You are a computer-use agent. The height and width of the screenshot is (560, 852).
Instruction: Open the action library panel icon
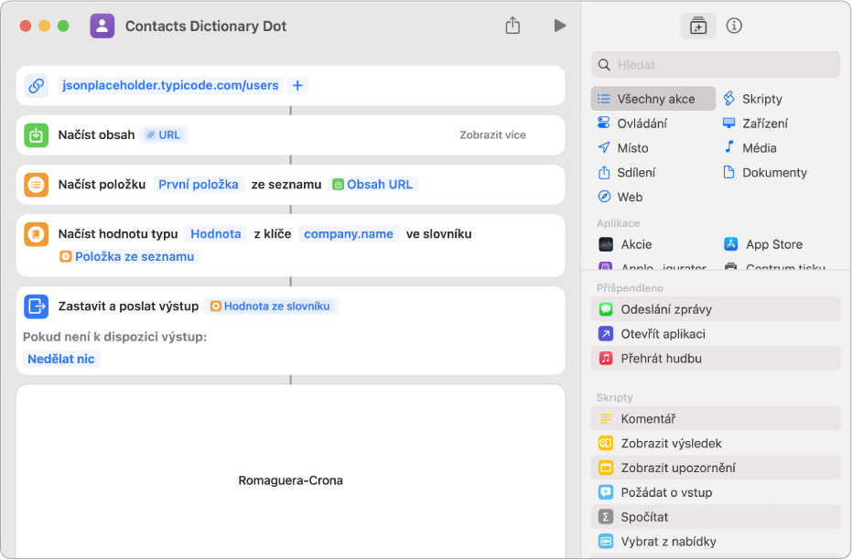[x=697, y=26]
